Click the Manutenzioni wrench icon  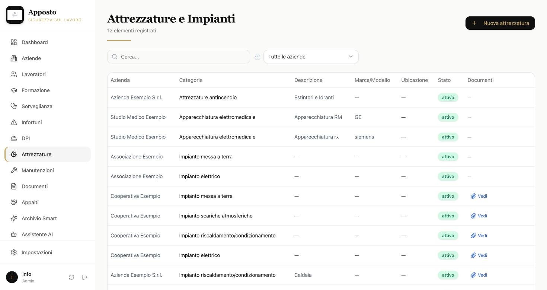[x=14, y=171]
